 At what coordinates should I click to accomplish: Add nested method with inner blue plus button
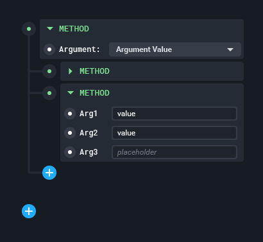[49, 173]
